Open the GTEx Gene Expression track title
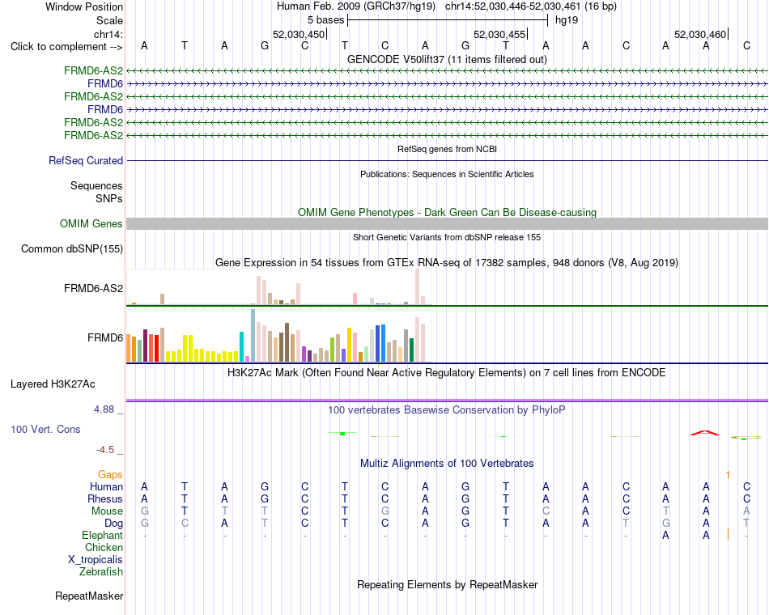 pos(447,262)
